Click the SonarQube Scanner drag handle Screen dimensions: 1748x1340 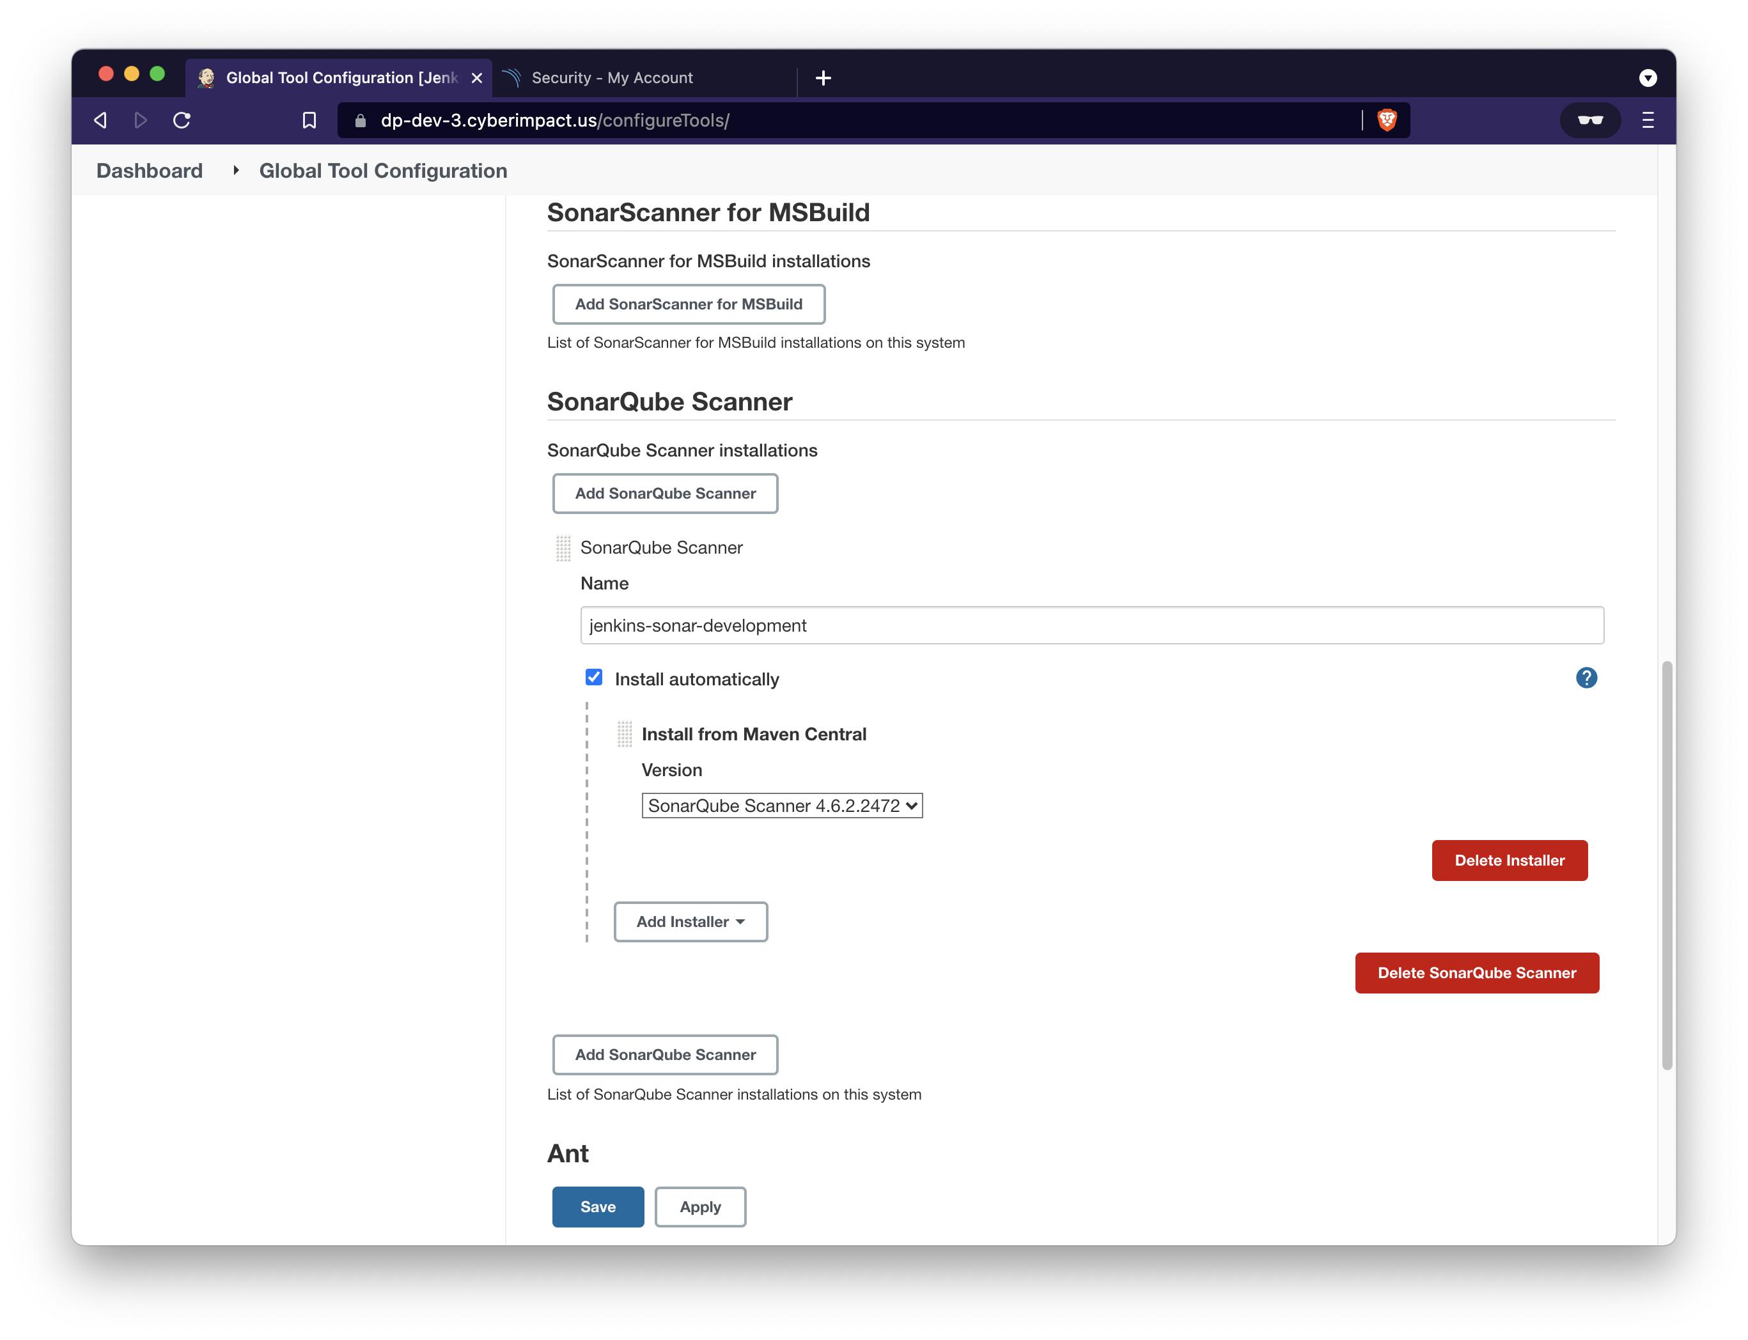[x=563, y=548]
